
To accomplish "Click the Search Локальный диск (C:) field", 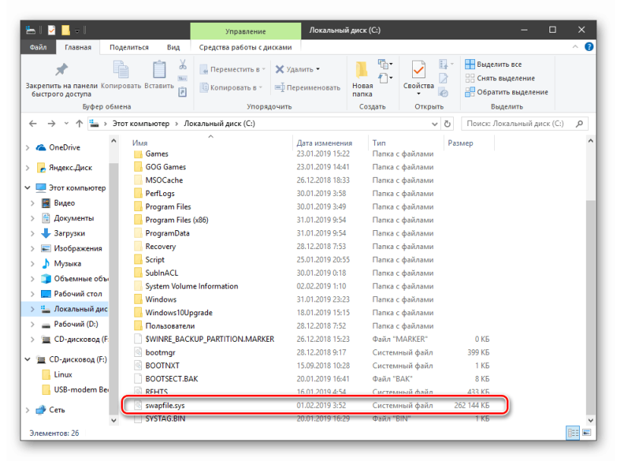I will click(x=520, y=123).
